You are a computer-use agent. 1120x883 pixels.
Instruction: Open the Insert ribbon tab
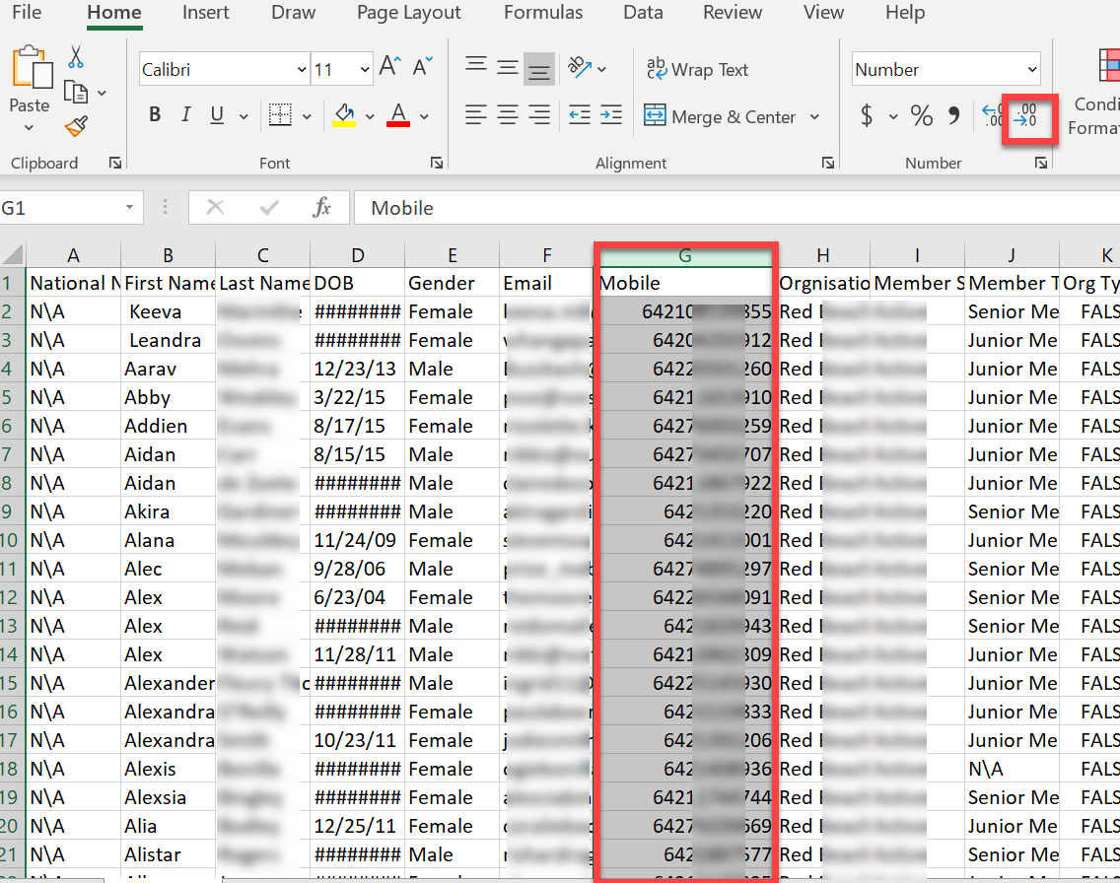click(x=205, y=13)
